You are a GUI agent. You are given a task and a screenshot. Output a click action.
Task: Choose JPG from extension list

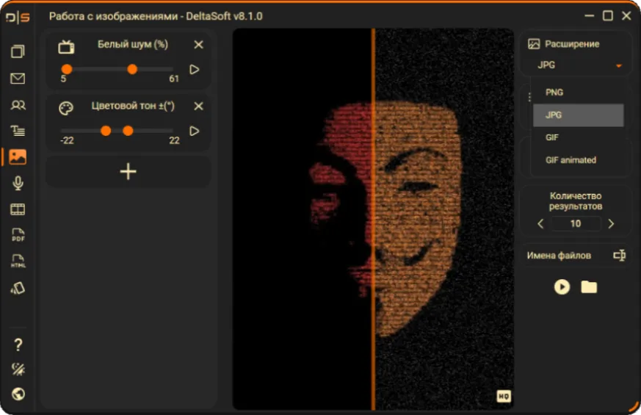pyautogui.click(x=579, y=115)
